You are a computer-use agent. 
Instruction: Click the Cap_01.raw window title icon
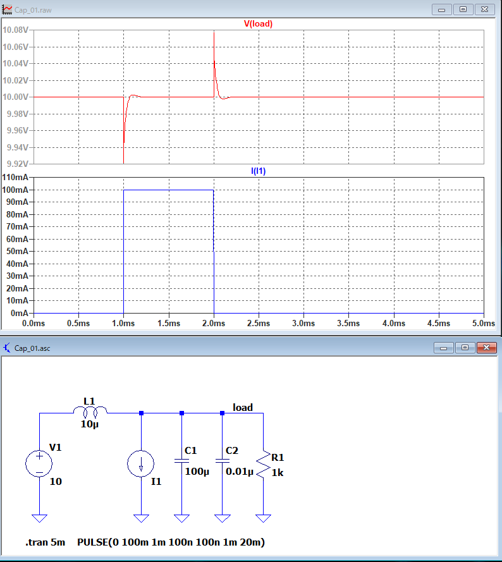tap(7, 9)
